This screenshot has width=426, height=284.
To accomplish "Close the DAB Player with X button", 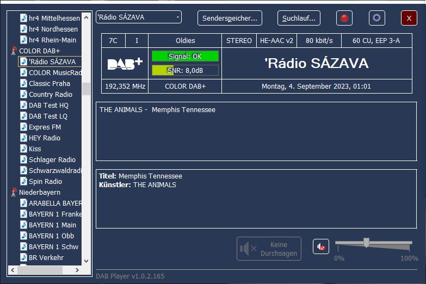I will click(409, 18).
